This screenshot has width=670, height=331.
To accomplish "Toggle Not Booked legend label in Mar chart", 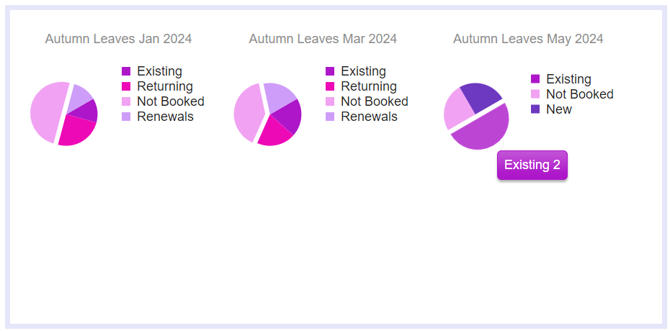I will pos(375,101).
